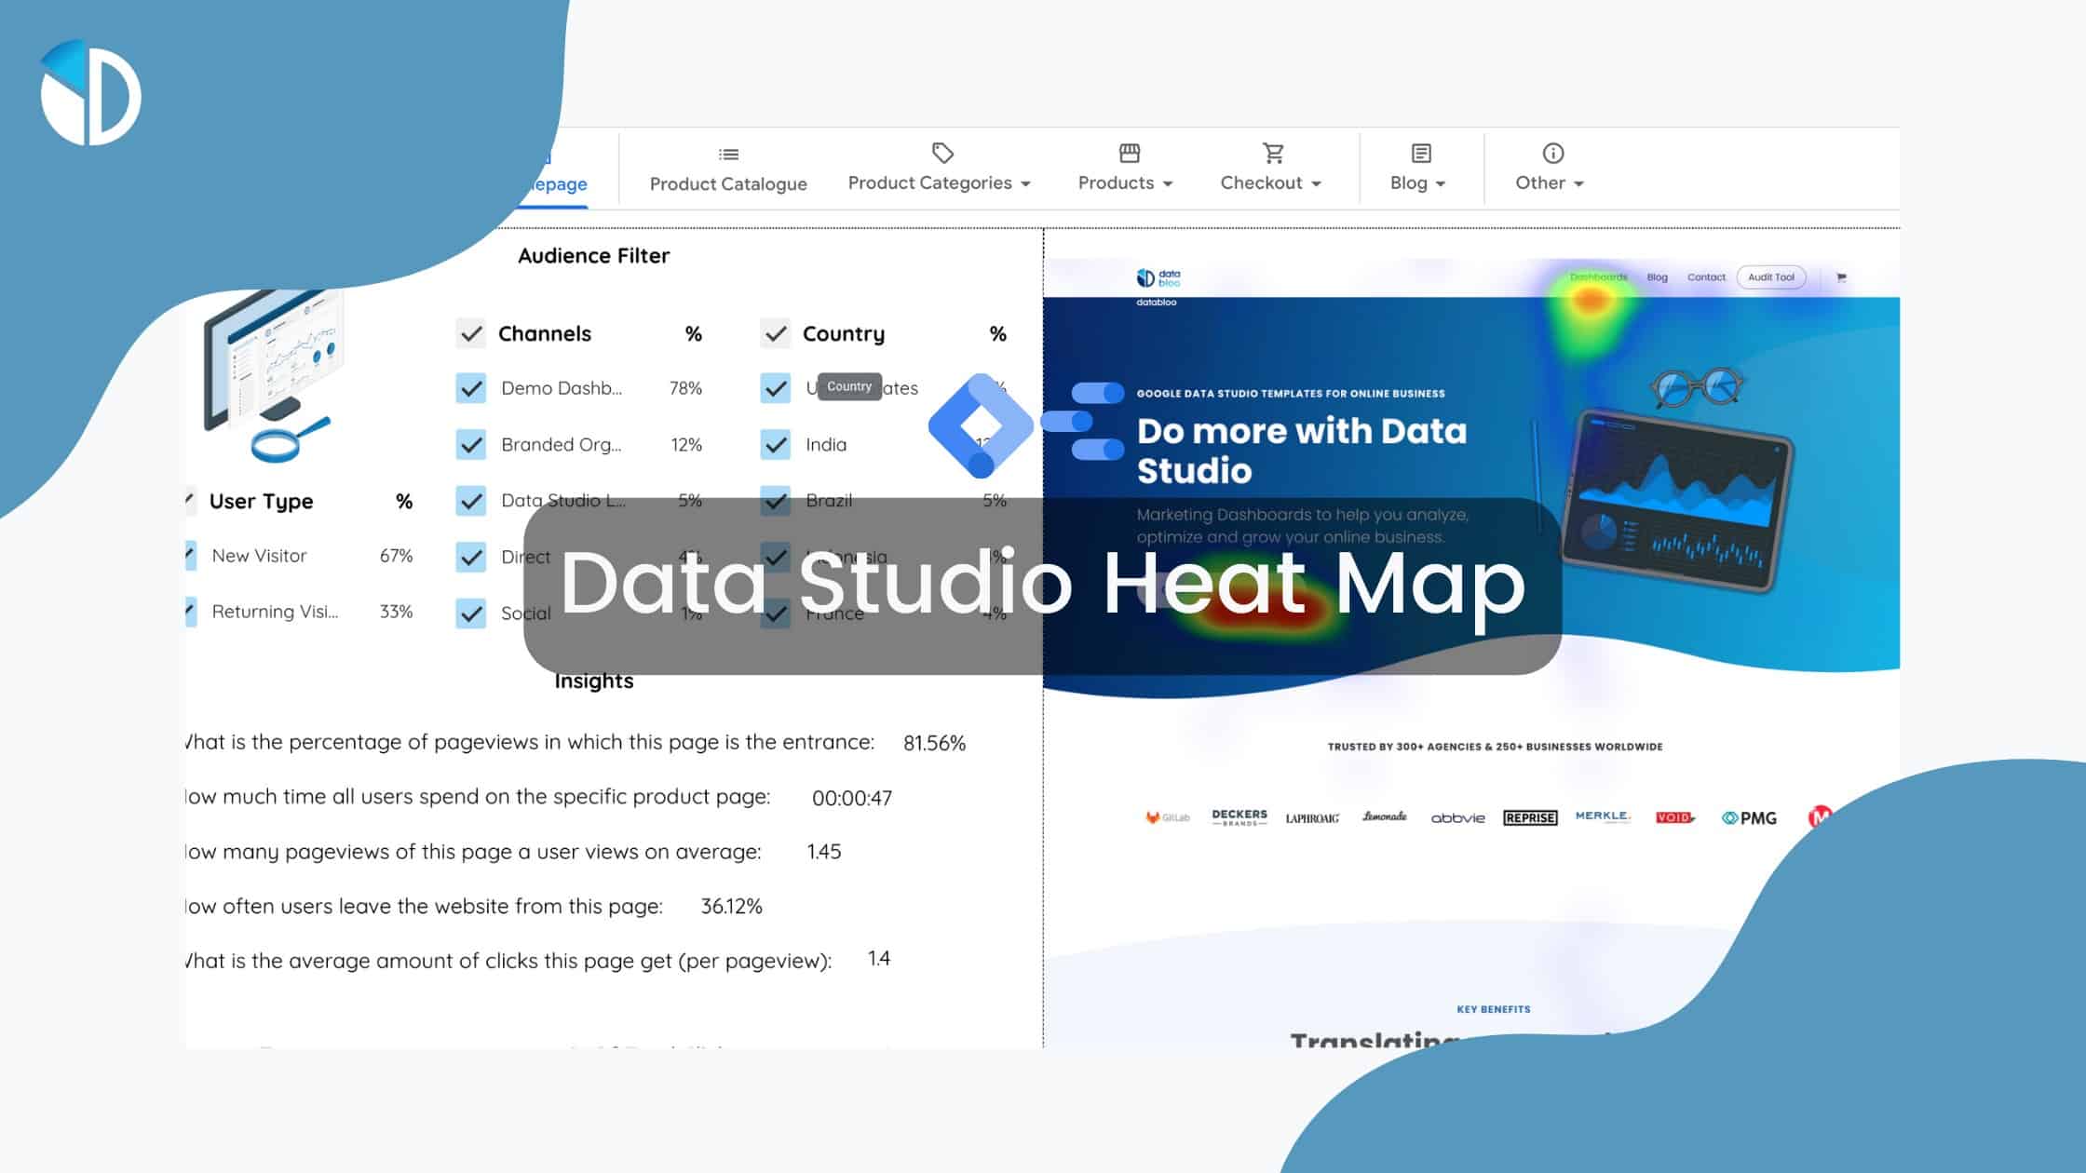The image size is (2086, 1173).
Task: Expand the Product Categories dropdown arrow
Action: click(1026, 183)
